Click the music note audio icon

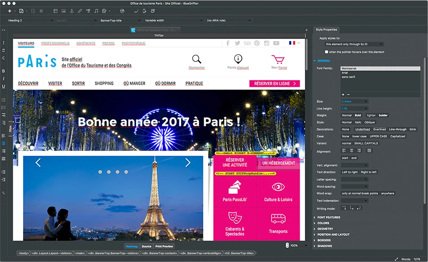(96, 10)
